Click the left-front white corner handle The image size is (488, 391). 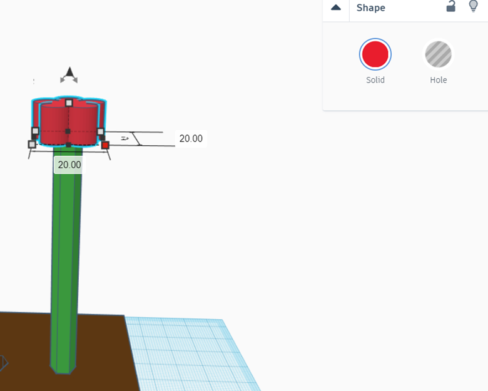tap(32, 144)
